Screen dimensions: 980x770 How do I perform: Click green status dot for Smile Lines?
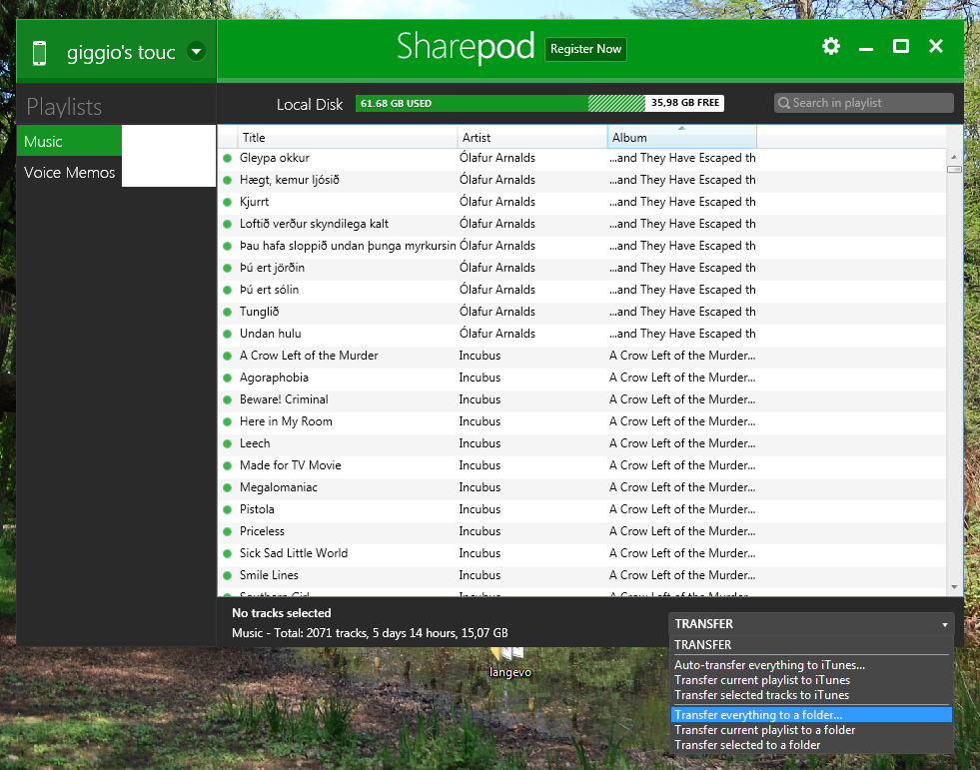[x=228, y=575]
